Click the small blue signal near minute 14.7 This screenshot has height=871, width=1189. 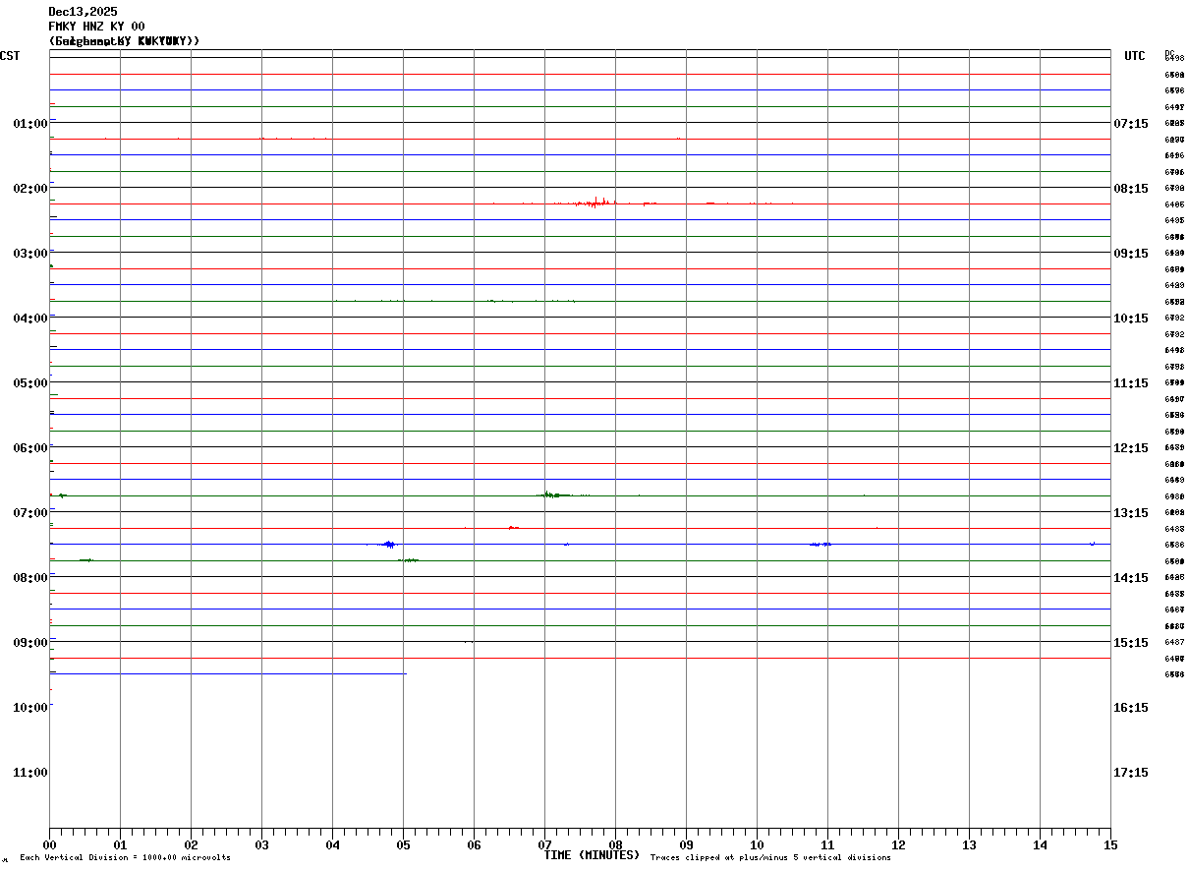click(1092, 544)
